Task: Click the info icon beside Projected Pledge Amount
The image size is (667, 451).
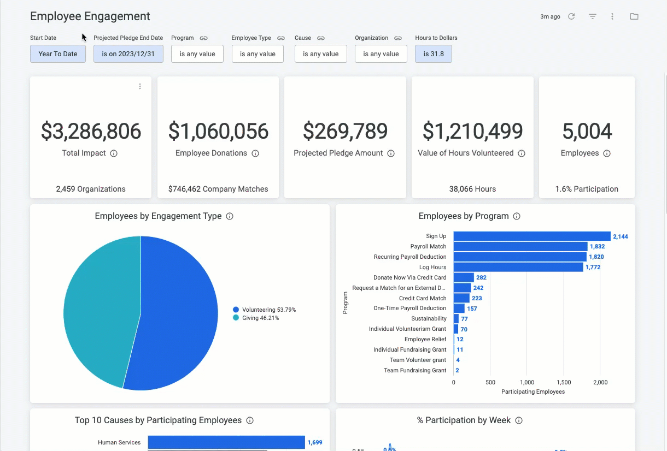Action: [x=391, y=153]
